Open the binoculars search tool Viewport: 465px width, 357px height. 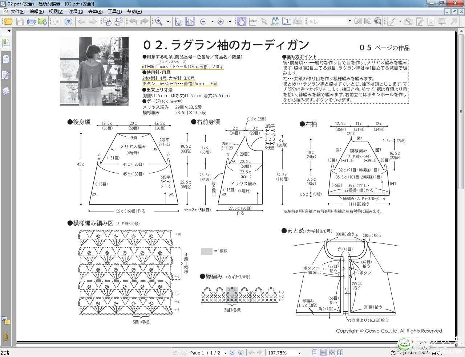point(275,22)
